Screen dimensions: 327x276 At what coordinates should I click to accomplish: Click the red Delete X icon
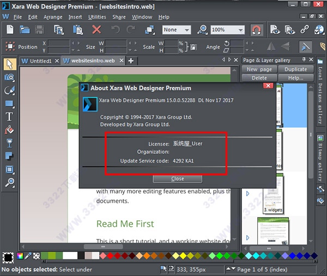coord(96,29)
